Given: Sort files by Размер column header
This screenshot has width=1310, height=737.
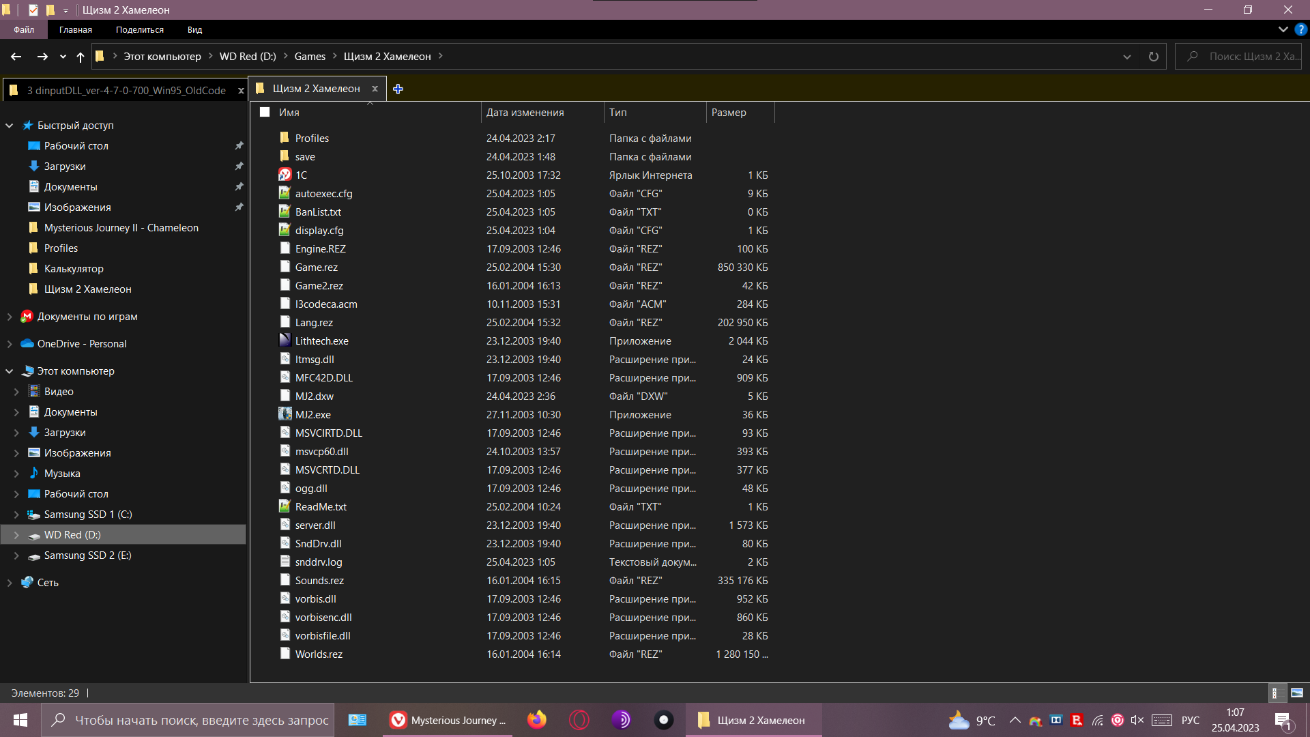Looking at the screenshot, I should (729, 113).
